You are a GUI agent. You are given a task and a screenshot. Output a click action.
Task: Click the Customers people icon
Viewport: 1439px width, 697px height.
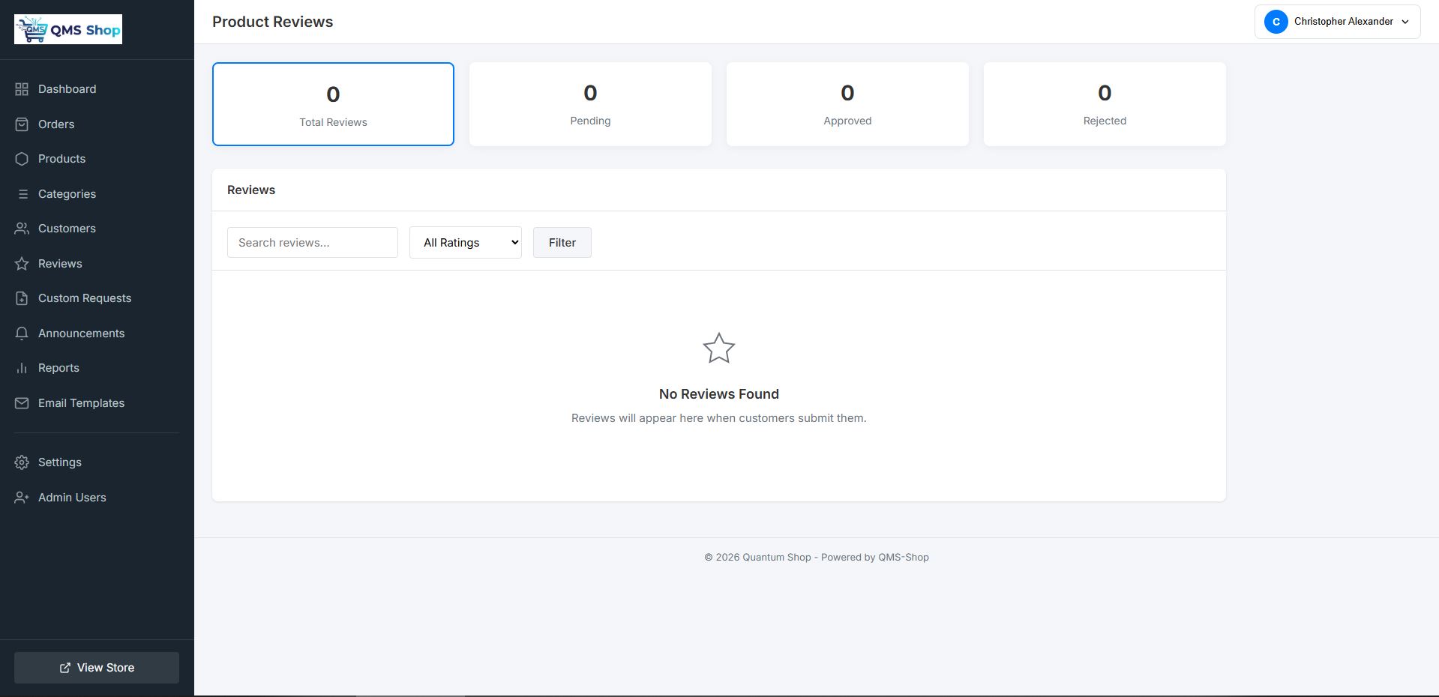click(x=22, y=229)
